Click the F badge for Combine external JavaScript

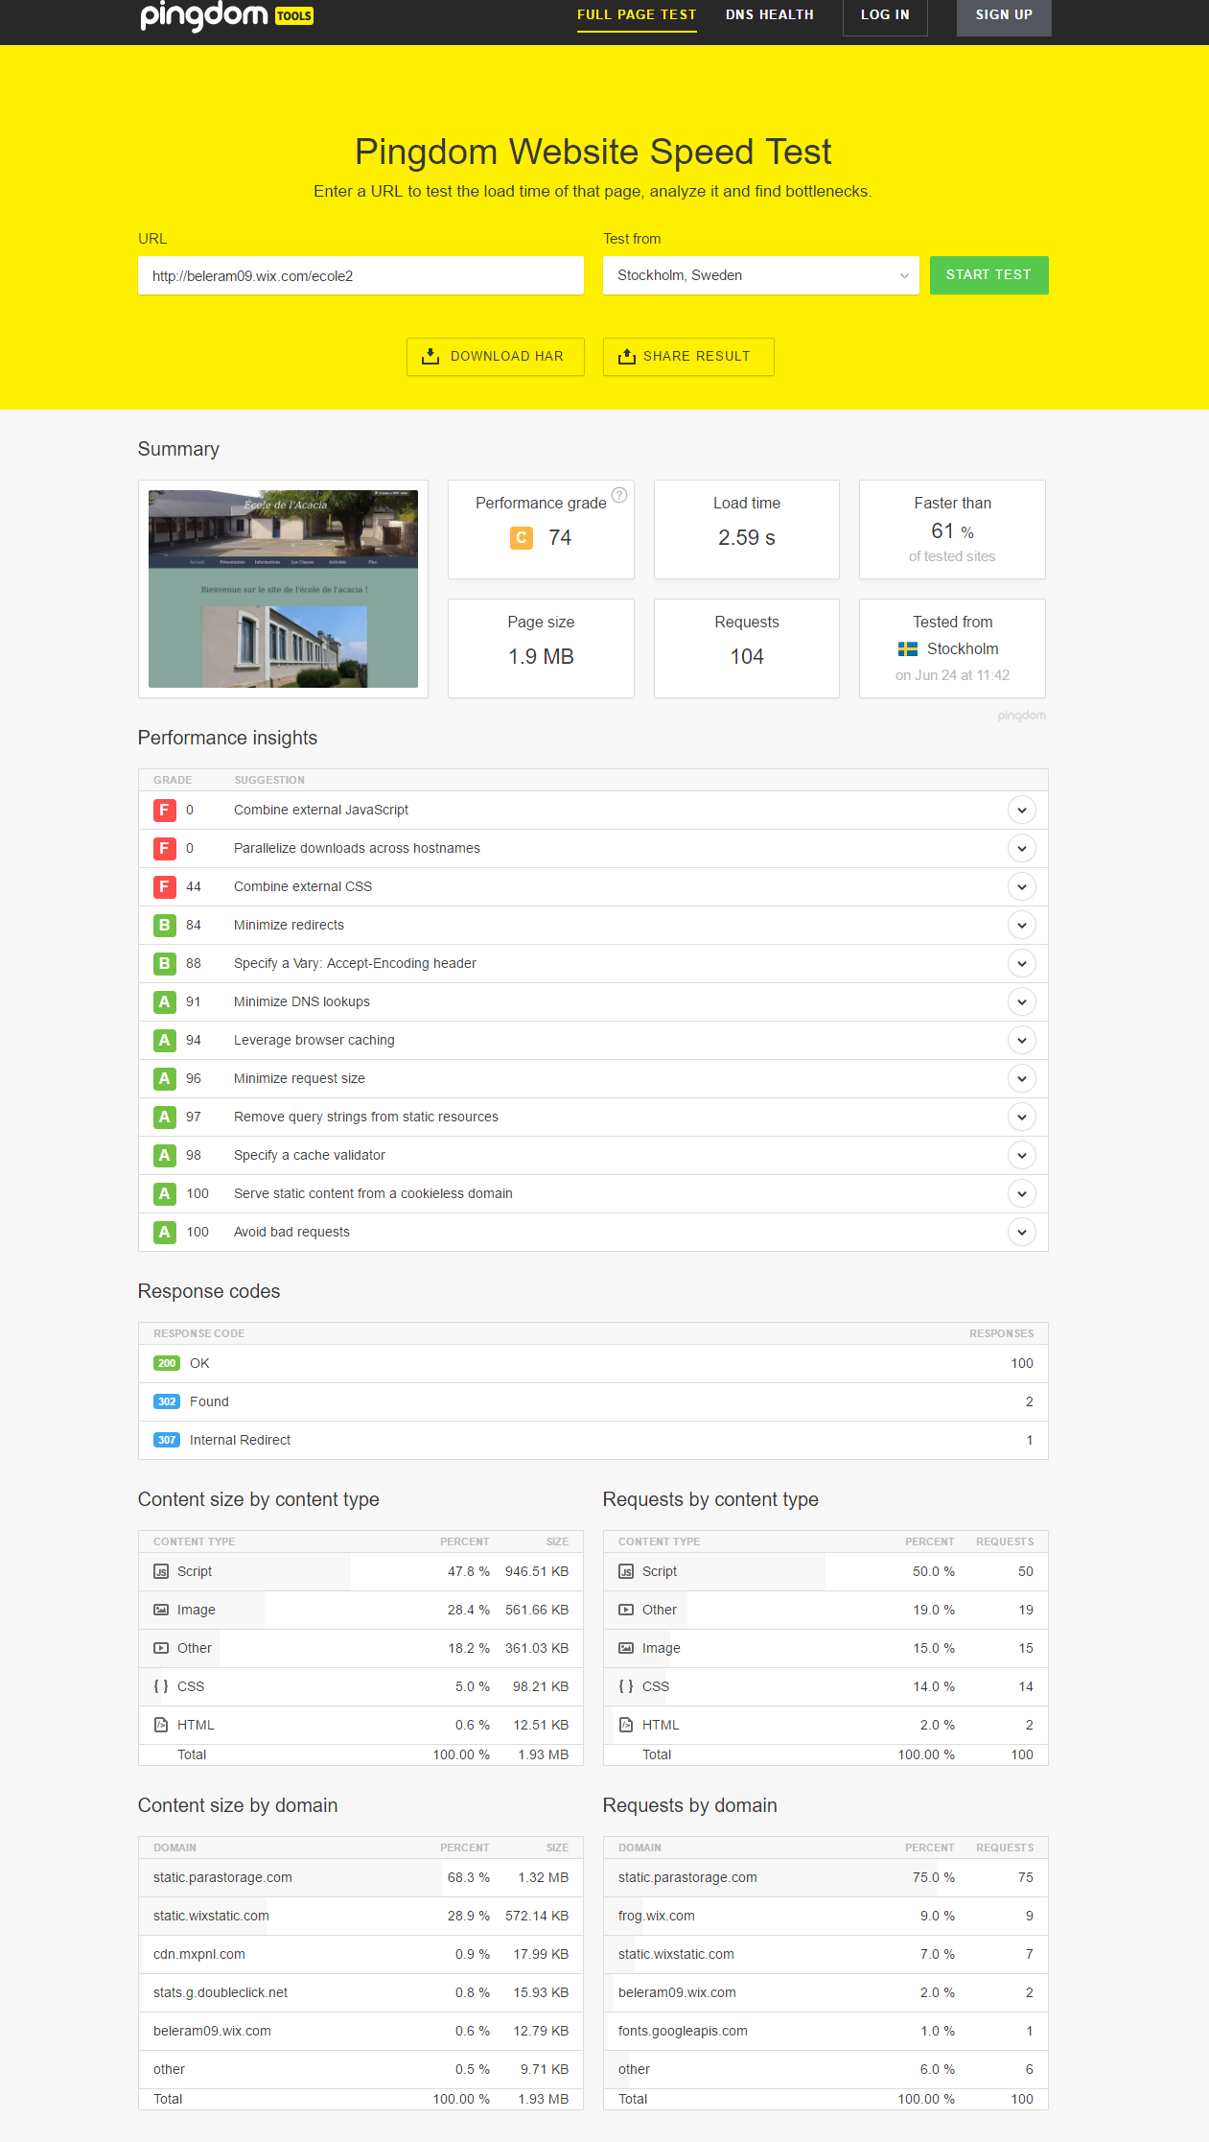[x=165, y=811]
